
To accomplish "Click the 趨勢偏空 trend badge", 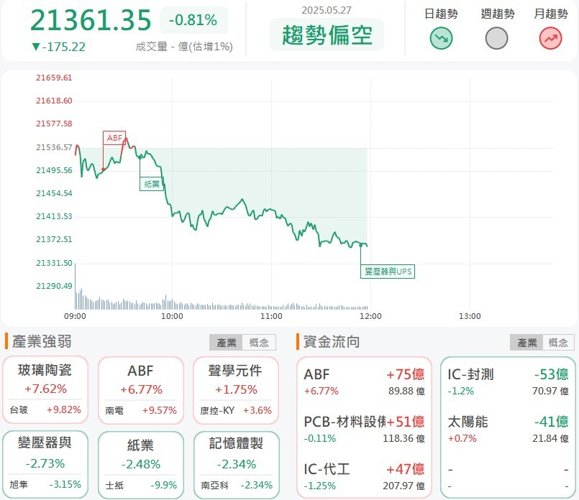I will (x=327, y=35).
